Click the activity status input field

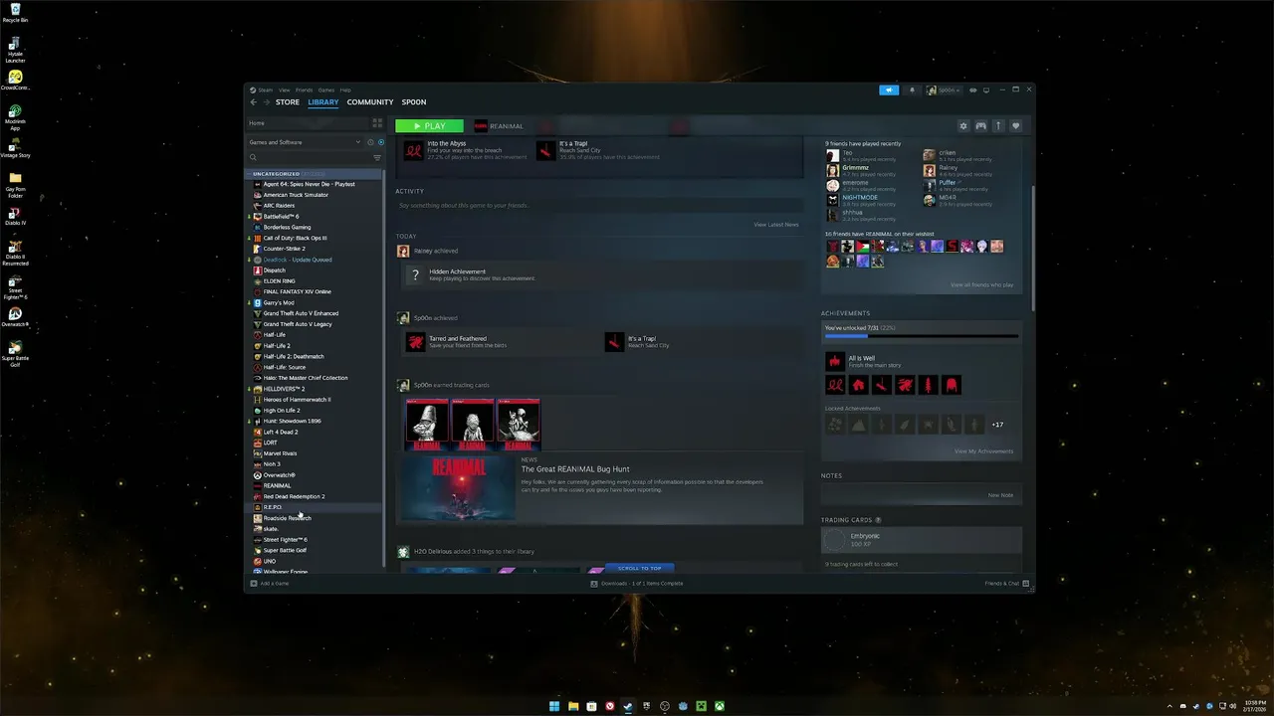point(599,206)
